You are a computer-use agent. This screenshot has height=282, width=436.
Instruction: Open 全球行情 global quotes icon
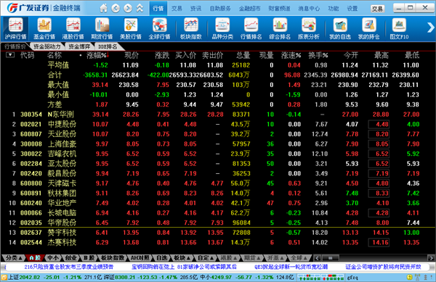[x=159, y=28]
